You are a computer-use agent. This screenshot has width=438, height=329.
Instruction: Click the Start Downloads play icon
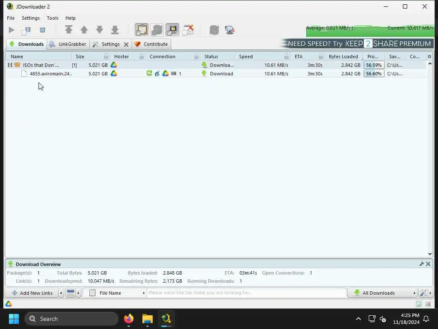[x=12, y=30]
